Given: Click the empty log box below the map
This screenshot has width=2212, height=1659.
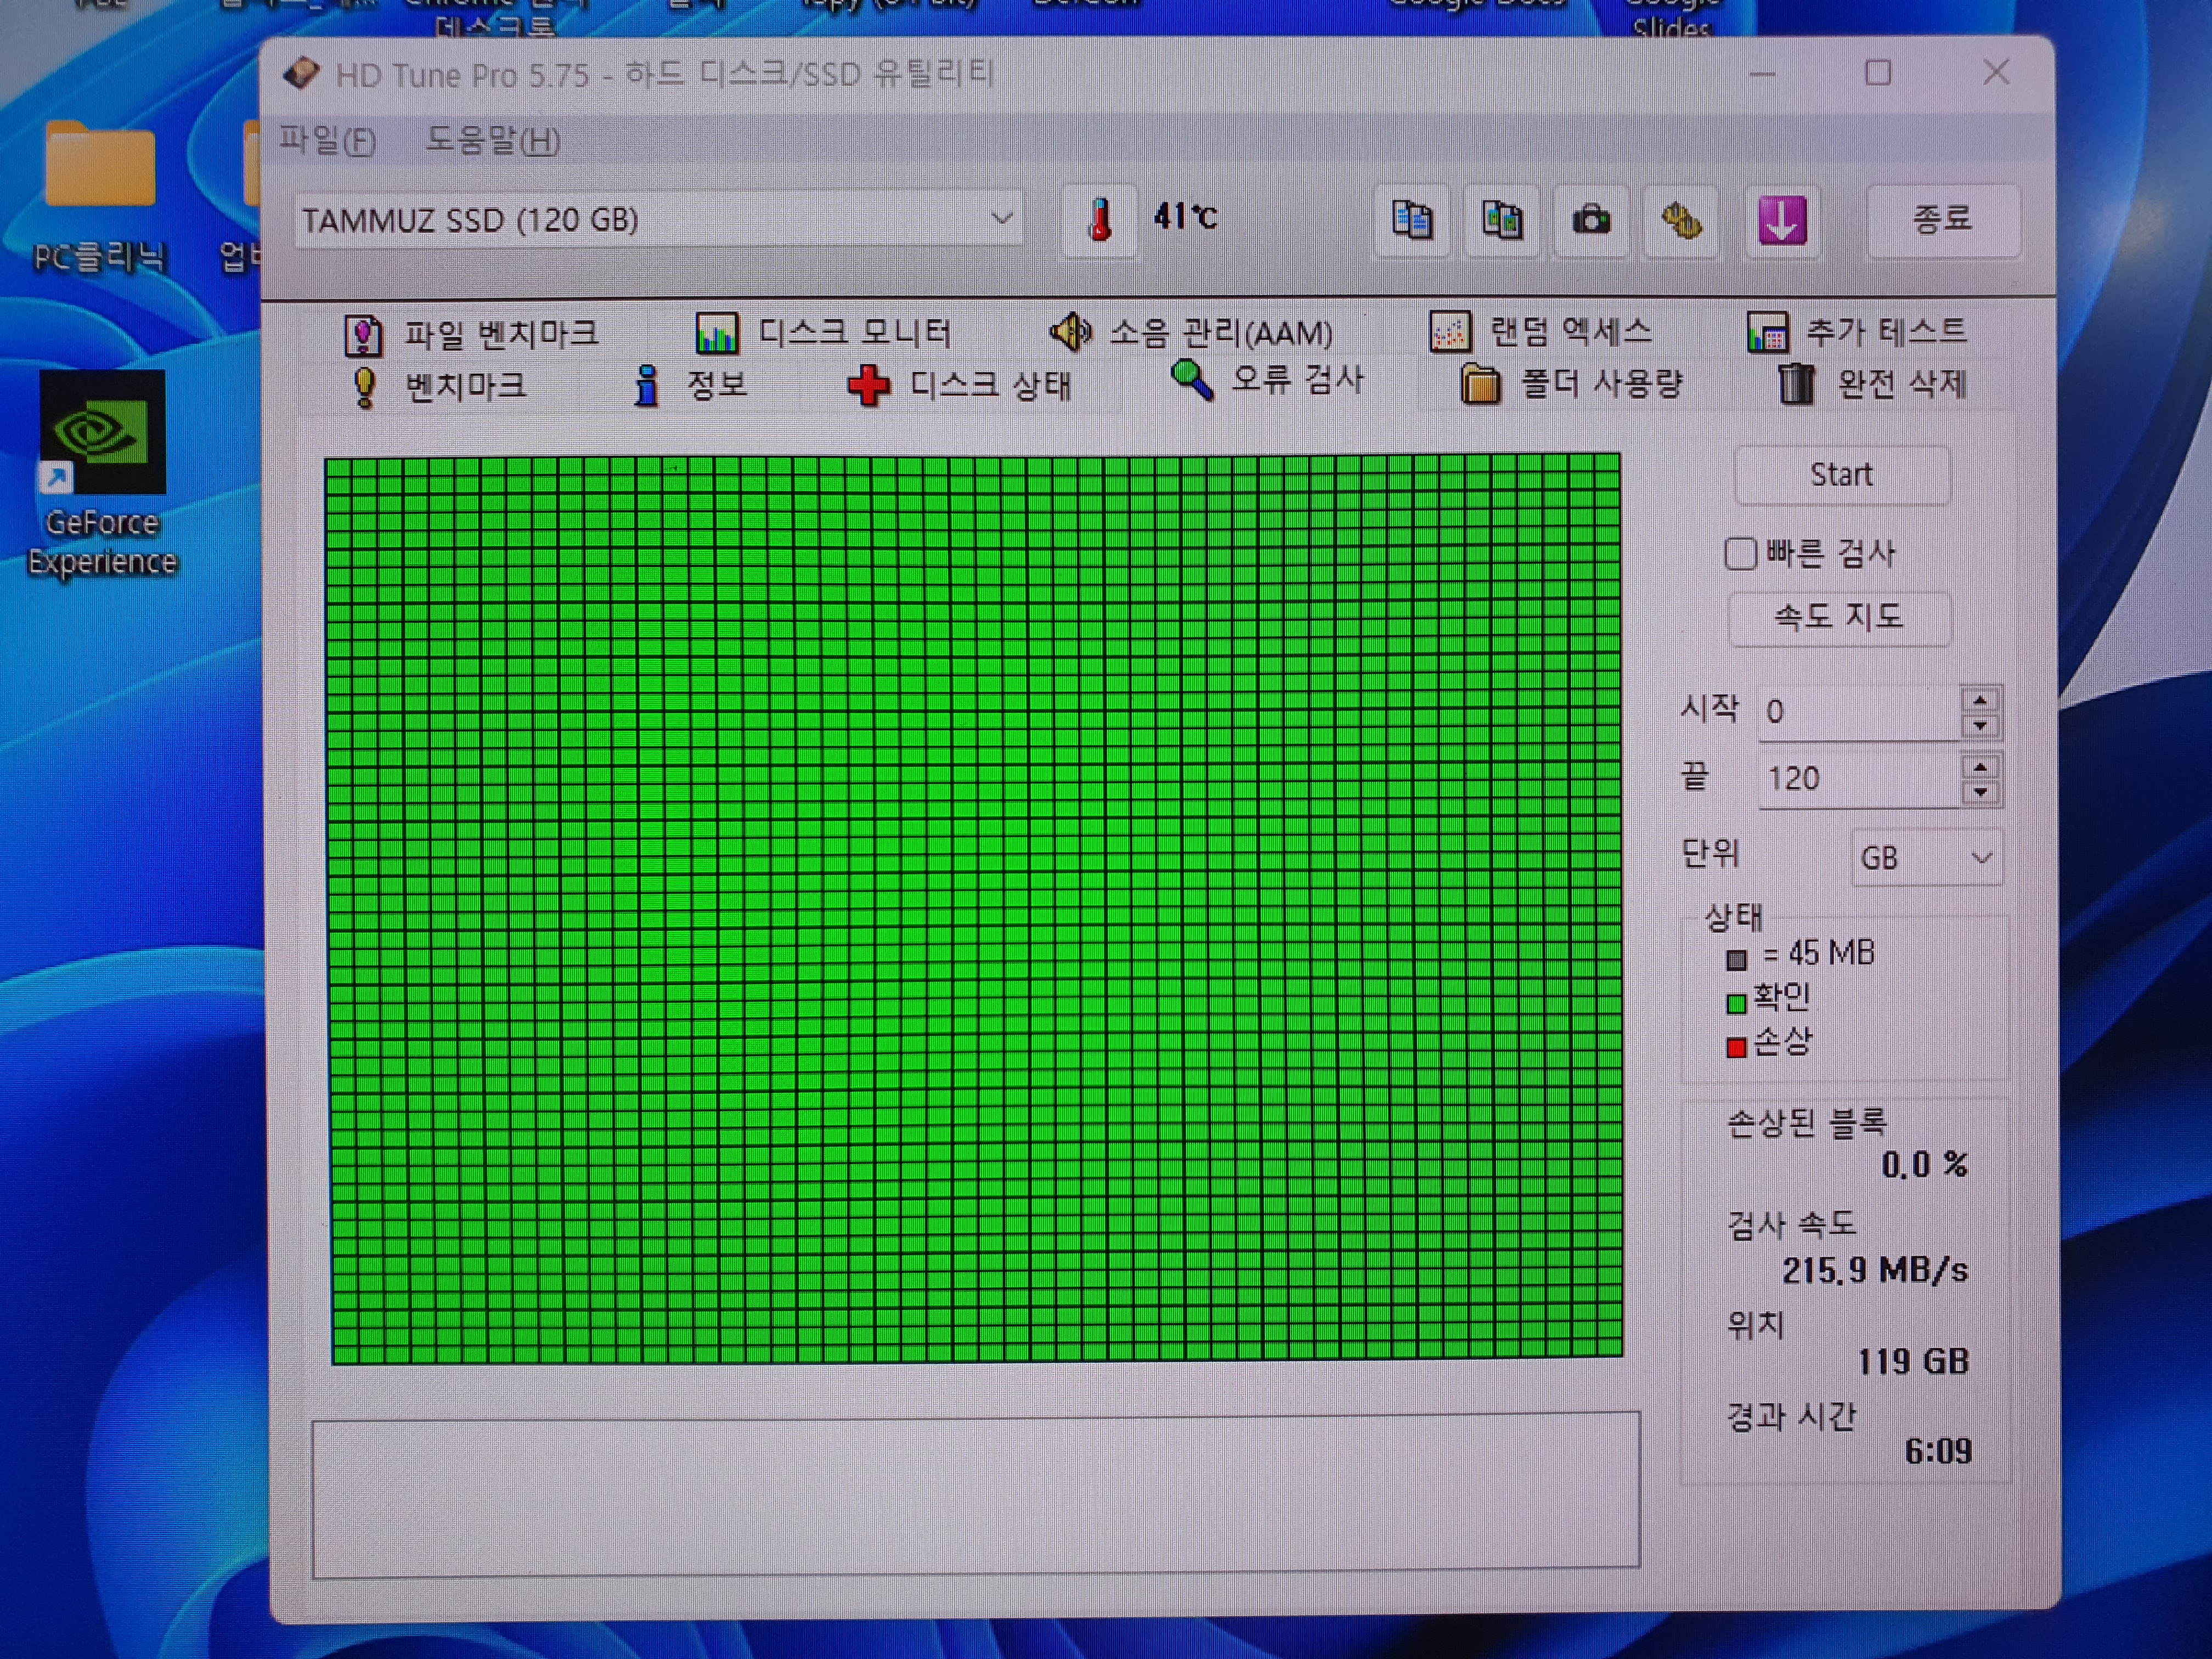Looking at the screenshot, I should coord(976,1495).
